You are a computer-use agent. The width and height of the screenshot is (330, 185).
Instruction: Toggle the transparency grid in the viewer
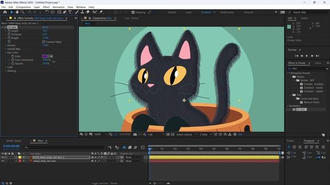click(173, 135)
